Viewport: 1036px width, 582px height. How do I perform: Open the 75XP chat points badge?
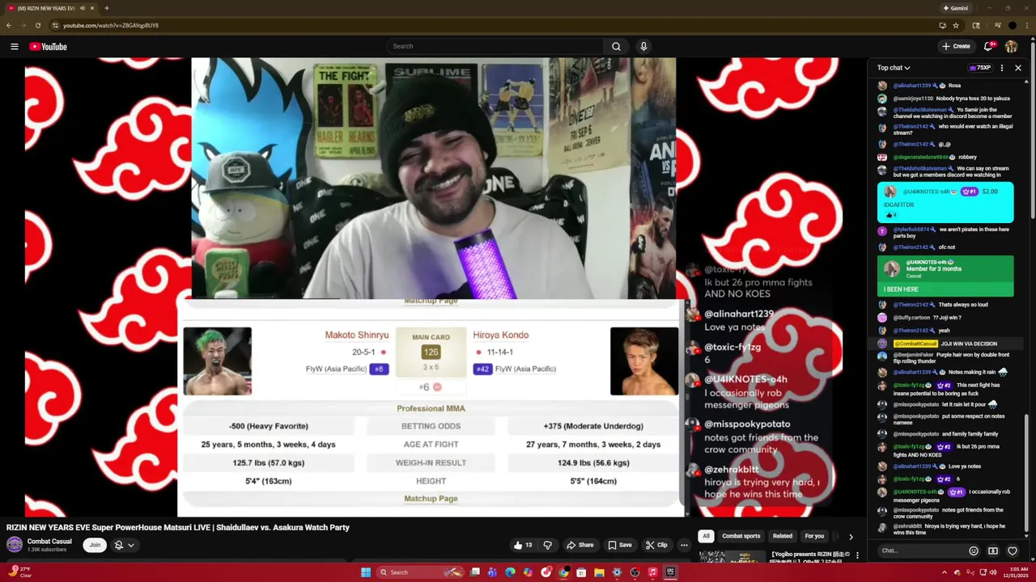click(980, 68)
